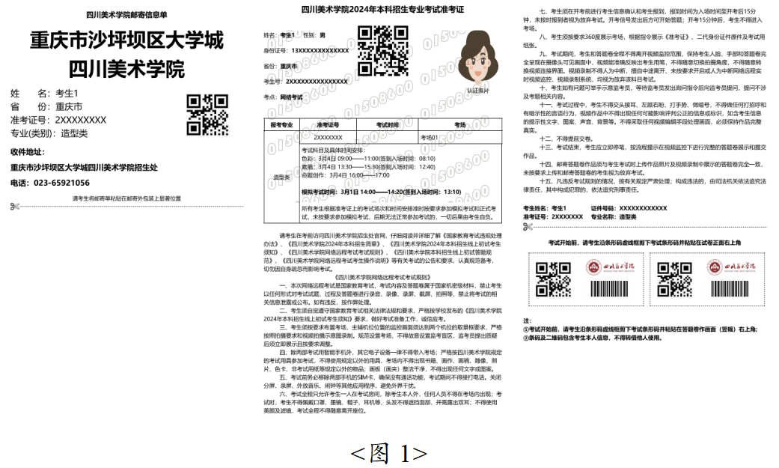
Task: Click the 考试时间 table header
Action: point(388,125)
